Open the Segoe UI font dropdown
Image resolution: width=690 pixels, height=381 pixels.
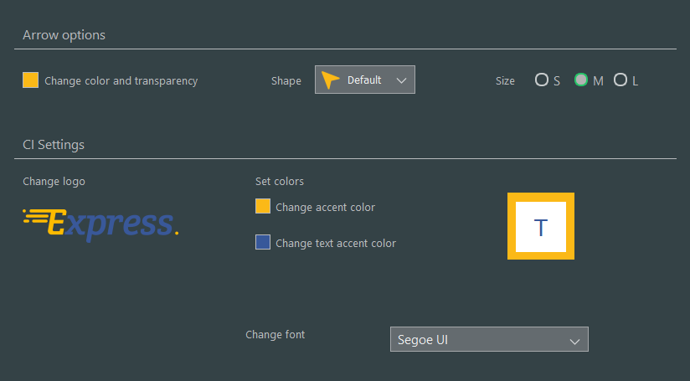pyautogui.click(x=489, y=339)
